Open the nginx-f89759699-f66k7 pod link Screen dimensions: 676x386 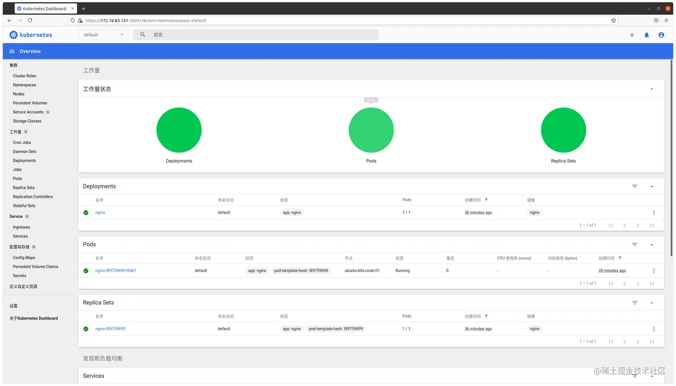pyautogui.click(x=116, y=271)
